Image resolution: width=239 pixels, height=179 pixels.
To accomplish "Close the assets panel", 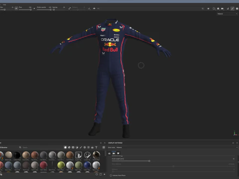I will [x=105, y=143].
